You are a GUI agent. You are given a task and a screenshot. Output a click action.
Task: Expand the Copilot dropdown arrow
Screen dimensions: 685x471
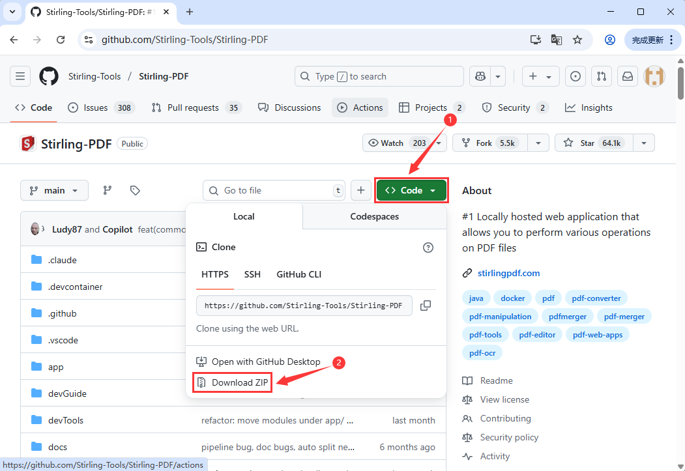[x=498, y=76]
